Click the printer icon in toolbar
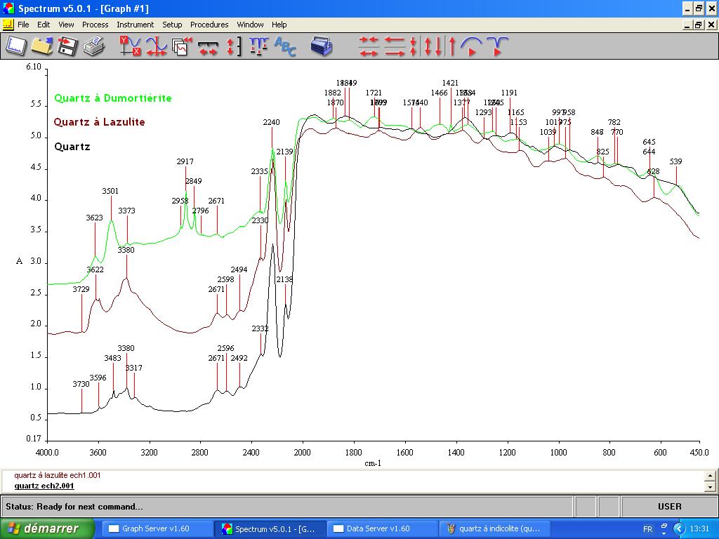719x539 pixels. pyautogui.click(x=93, y=46)
